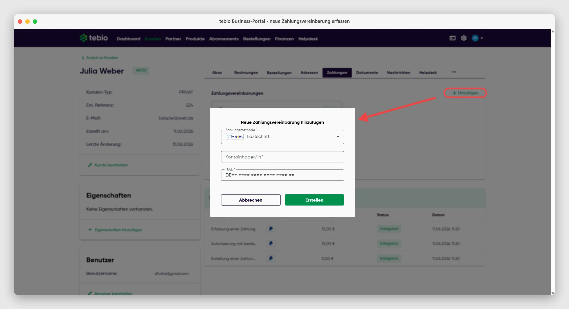Click the SEPA Lastschrift payment icon

(235, 136)
